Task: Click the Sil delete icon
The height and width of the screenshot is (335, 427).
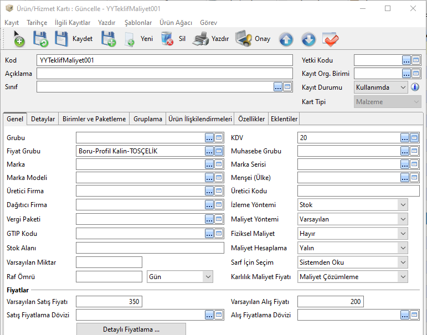Action: [x=167, y=39]
